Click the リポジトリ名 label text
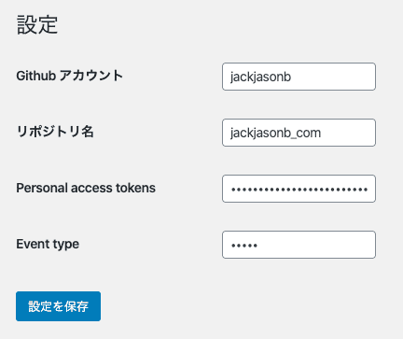Viewport: 403px width, 339px height. coord(55,132)
